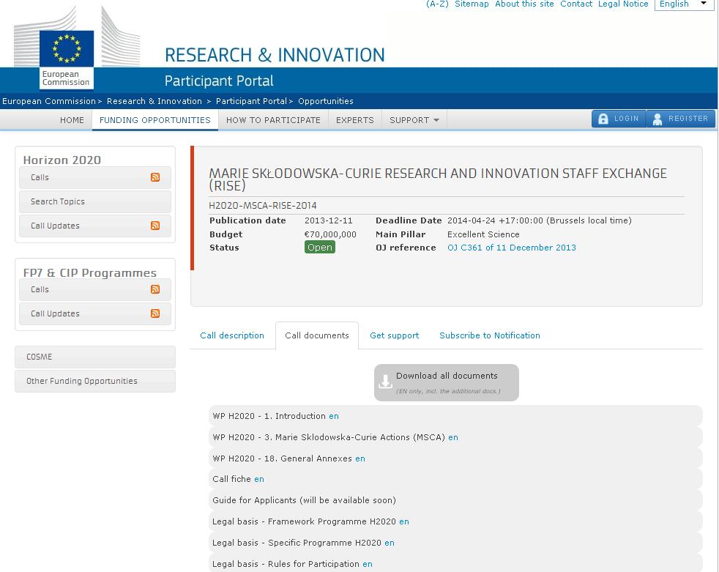
Task: Open 'en' link for Marie Sklodowska-Curie Actions
Action: 453,437
